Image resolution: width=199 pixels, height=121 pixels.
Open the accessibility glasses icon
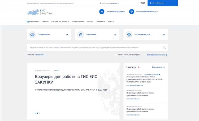pyautogui.click(x=143, y=3)
